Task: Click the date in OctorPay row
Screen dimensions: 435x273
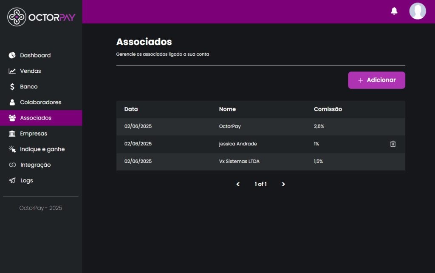Action: 138,126
